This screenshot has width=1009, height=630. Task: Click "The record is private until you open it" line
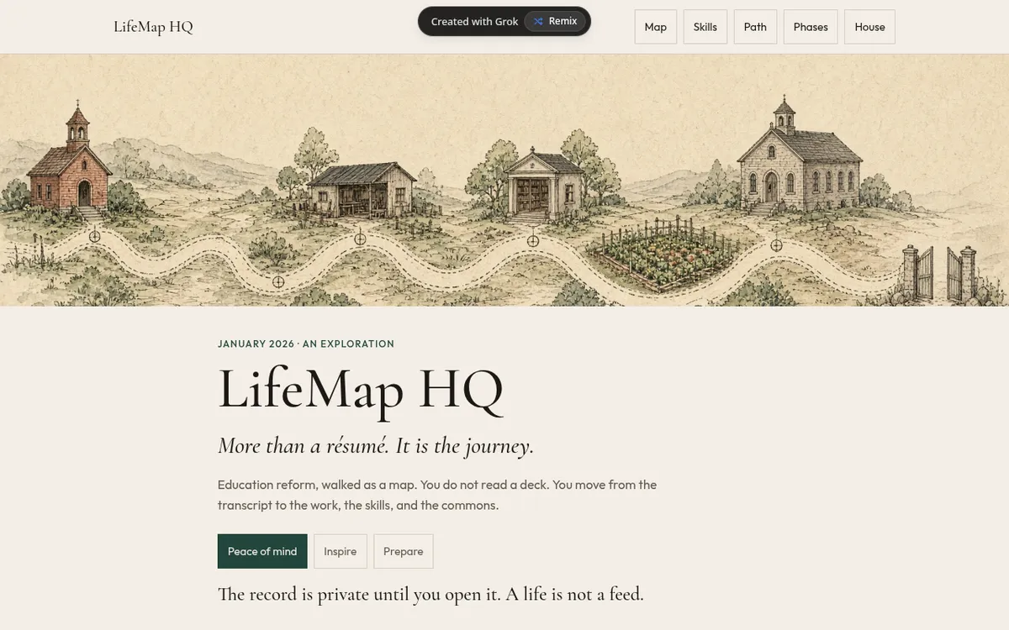(431, 594)
